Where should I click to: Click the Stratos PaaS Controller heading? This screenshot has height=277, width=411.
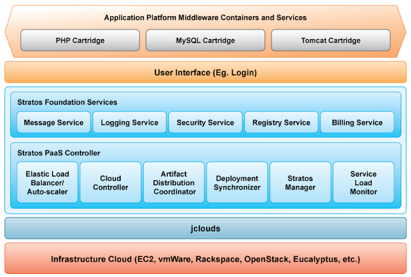pos(58,153)
